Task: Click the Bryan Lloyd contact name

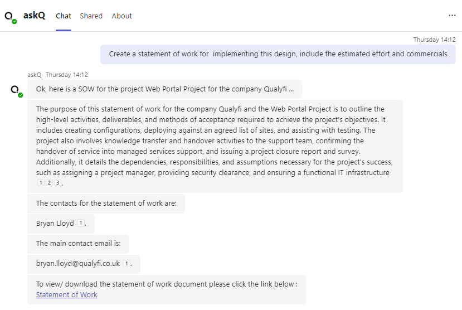Action: coord(55,224)
